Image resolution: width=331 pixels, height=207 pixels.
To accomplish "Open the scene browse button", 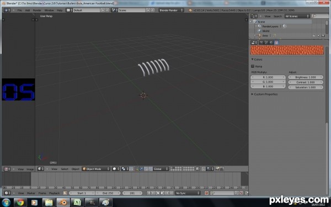I will [x=114, y=10].
